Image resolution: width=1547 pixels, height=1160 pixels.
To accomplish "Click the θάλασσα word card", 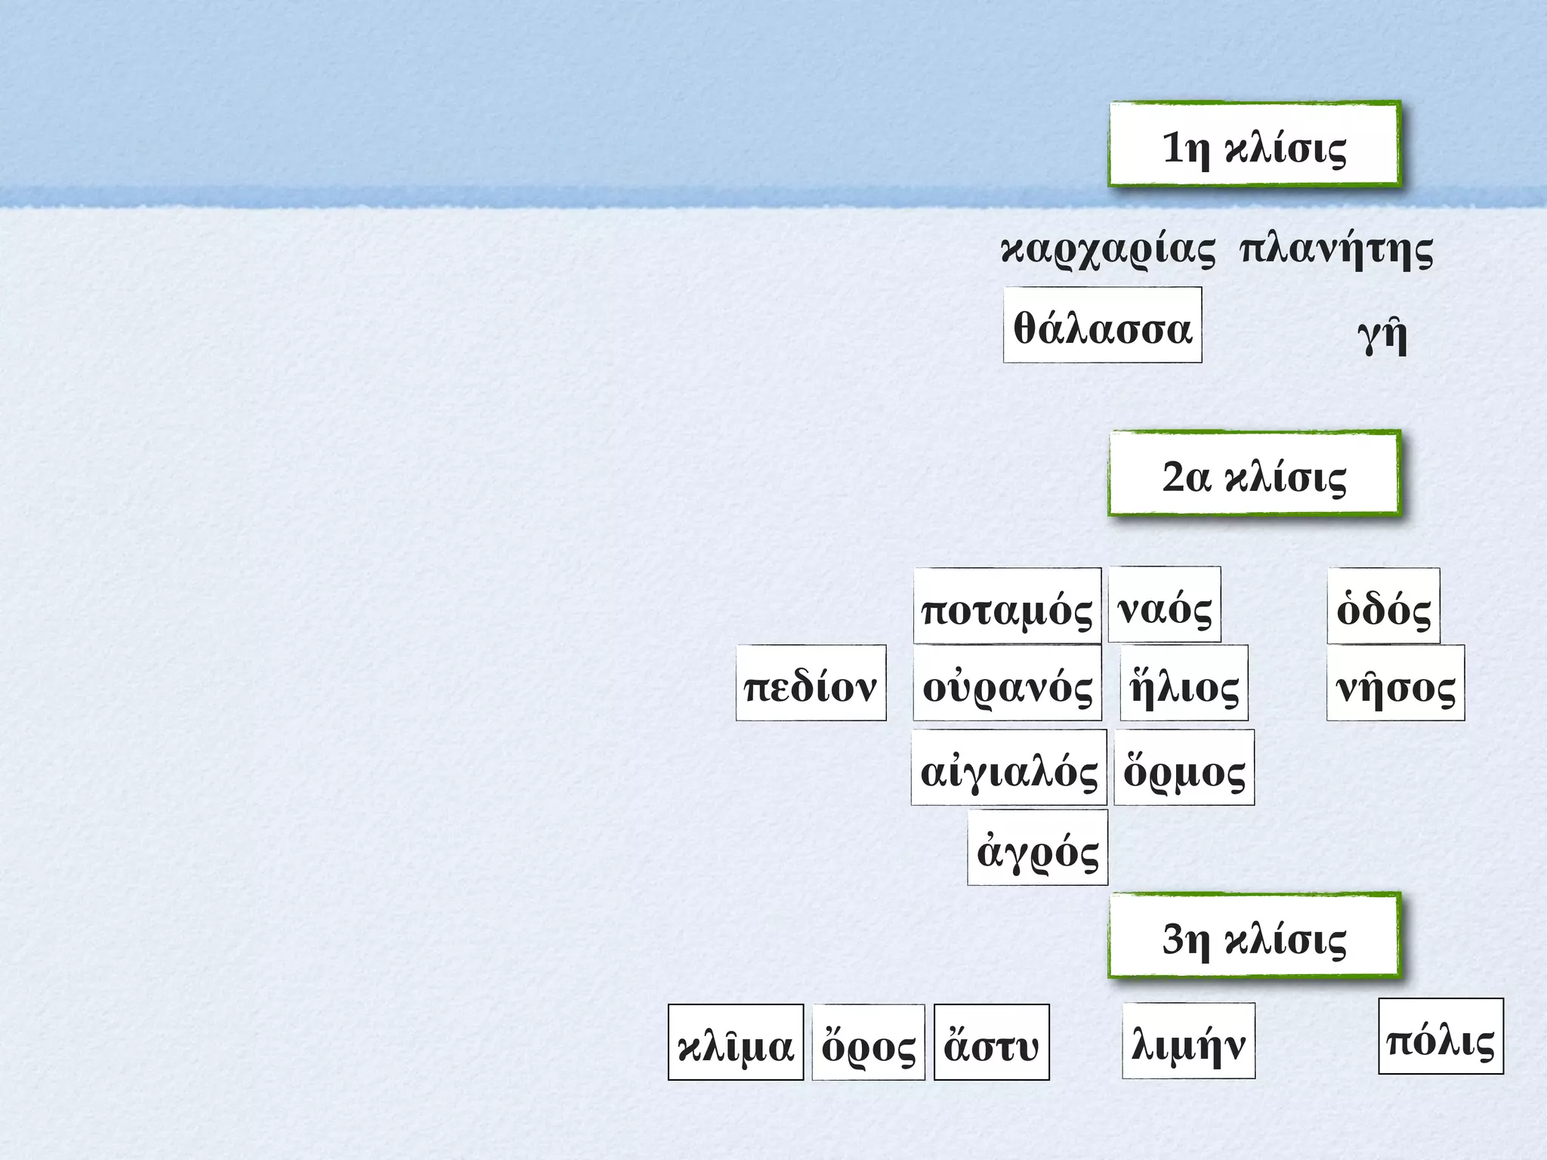I will [1102, 325].
